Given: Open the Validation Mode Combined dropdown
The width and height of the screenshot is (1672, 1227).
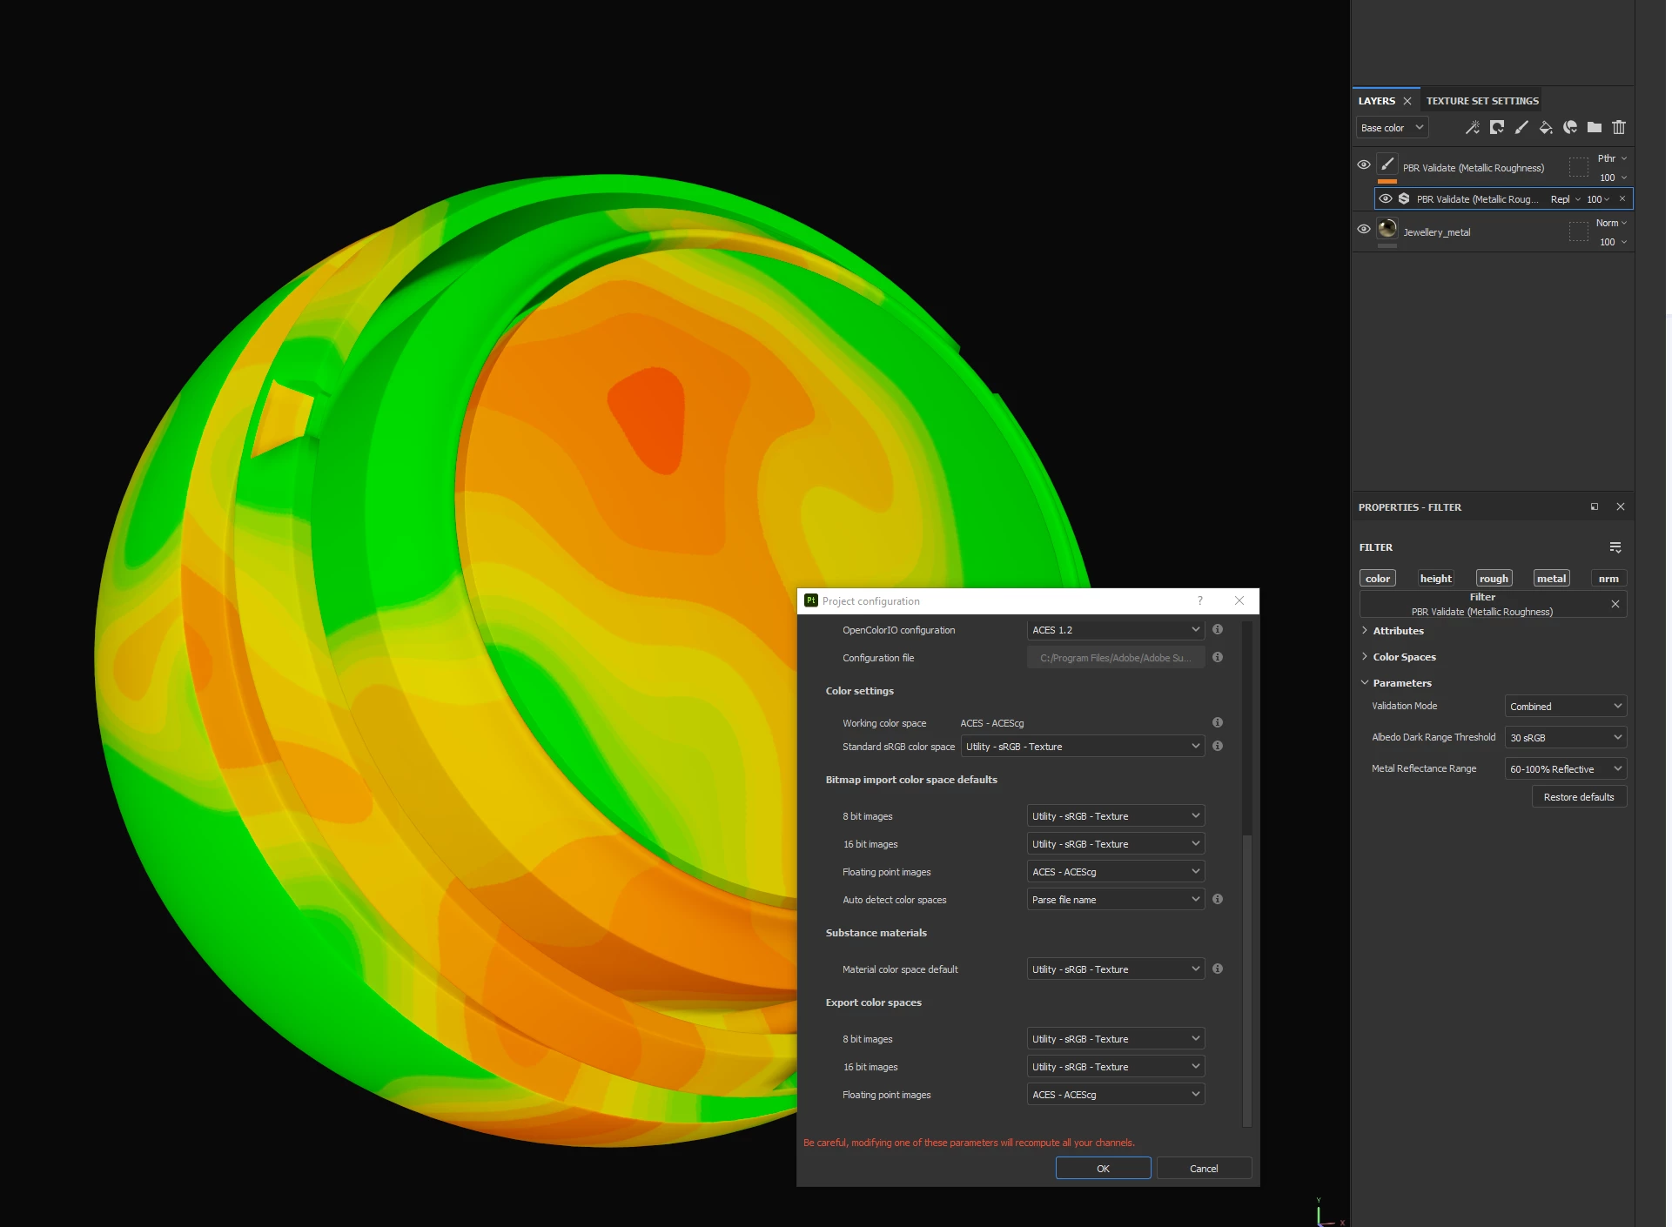Looking at the screenshot, I should tap(1565, 707).
